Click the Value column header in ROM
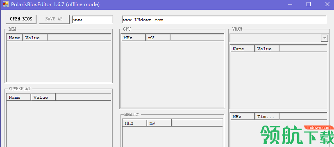This screenshot has height=147, width=334. click(x=35, y=38)
